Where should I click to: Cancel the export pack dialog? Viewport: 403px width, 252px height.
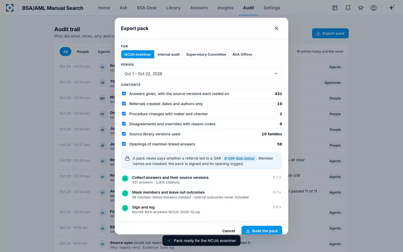tap(229, 231)
